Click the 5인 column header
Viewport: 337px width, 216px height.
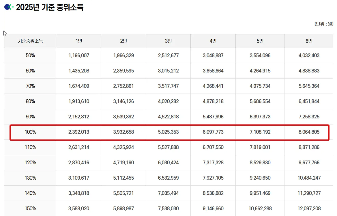260,41
